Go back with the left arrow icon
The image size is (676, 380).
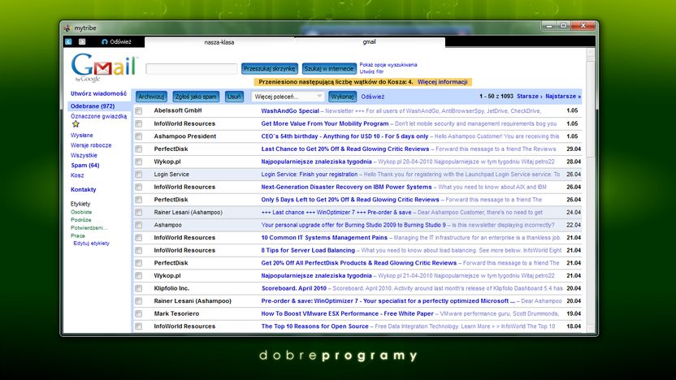pyautogui.click(x=68, y=41)
